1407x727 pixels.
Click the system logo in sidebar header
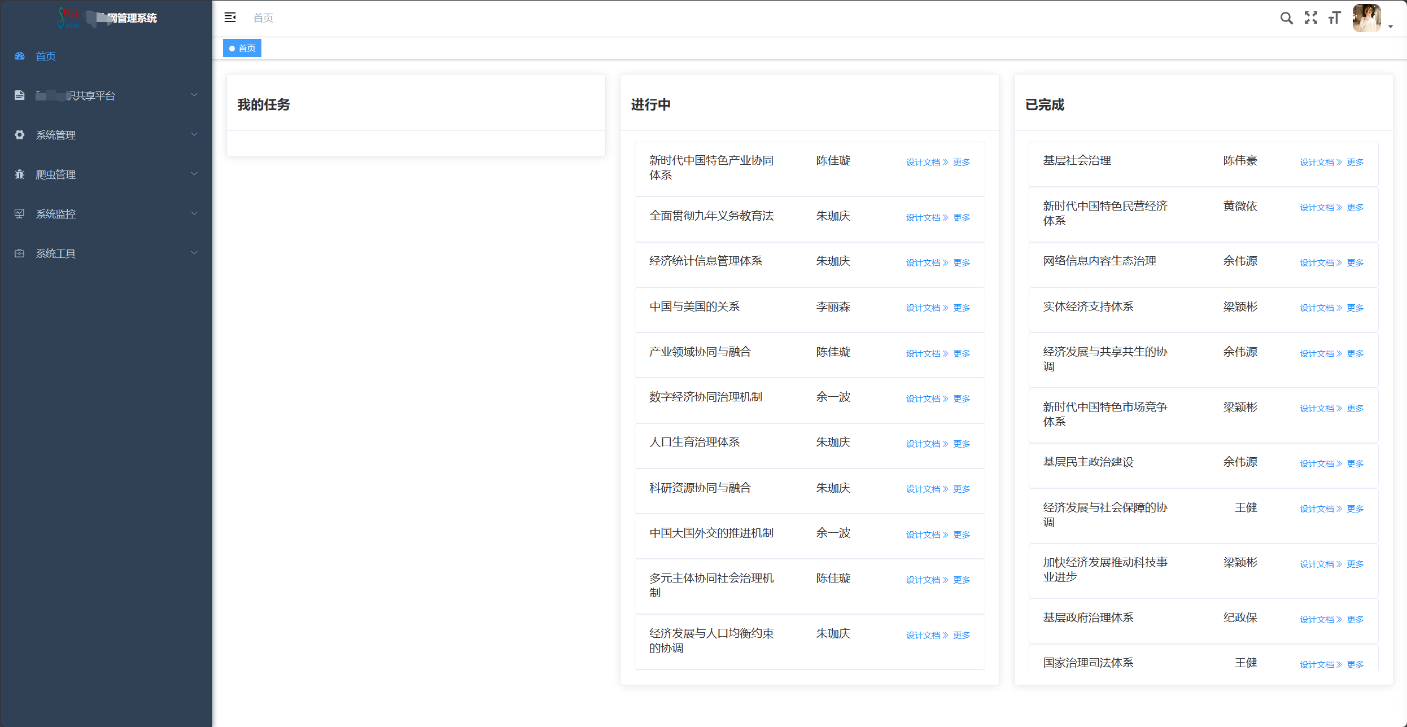69,18
